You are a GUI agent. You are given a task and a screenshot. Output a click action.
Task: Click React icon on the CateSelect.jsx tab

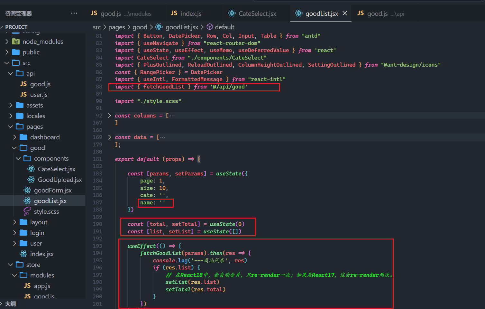pyautogui.click(x=232, y=13)
